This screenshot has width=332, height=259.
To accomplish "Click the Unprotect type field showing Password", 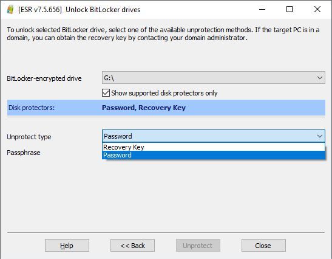I will [214, 136].
